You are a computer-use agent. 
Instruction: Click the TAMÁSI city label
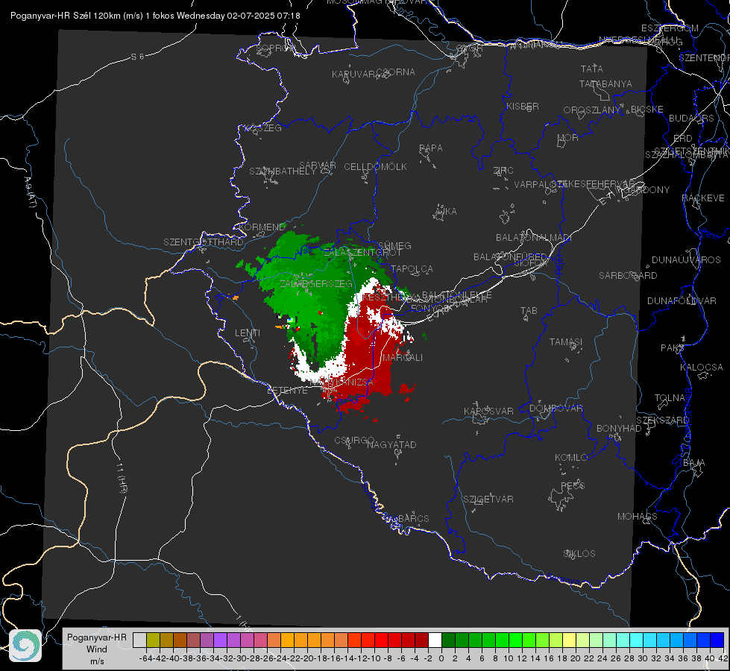(566, 342)
